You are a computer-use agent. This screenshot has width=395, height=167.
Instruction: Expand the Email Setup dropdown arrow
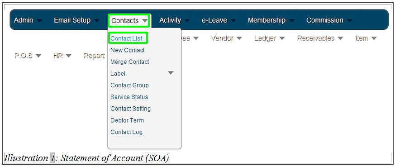tap(97, 21)
